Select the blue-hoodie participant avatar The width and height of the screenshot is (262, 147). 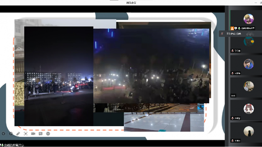coord(249,64)
